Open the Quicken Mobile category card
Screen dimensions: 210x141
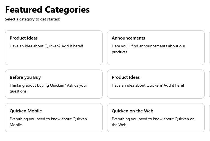pos(54,118)
